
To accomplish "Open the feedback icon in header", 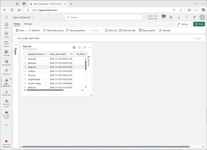I will (x=194, y=17).
